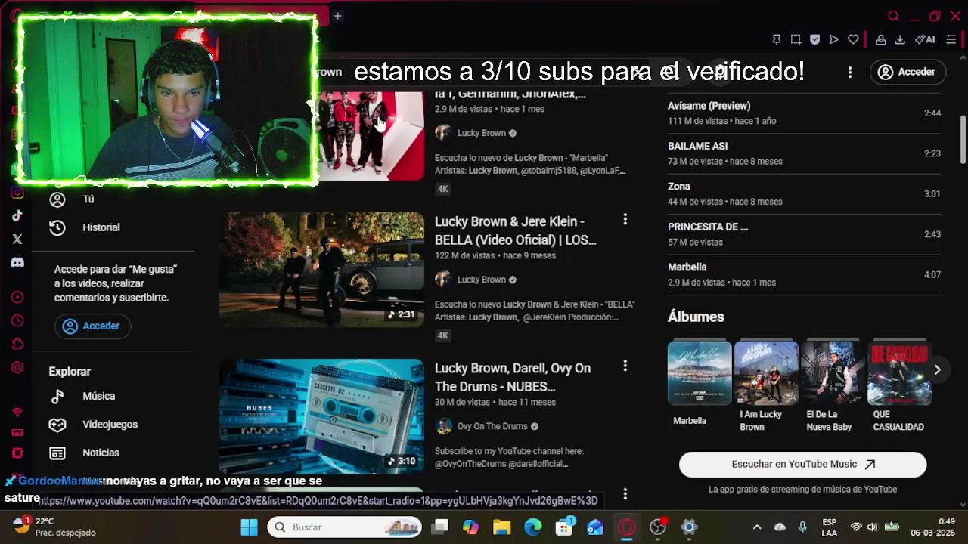Open the NUBES cassette video thumbnail
The height and width of the screenshot is (544, 968).
click(321, 416)
